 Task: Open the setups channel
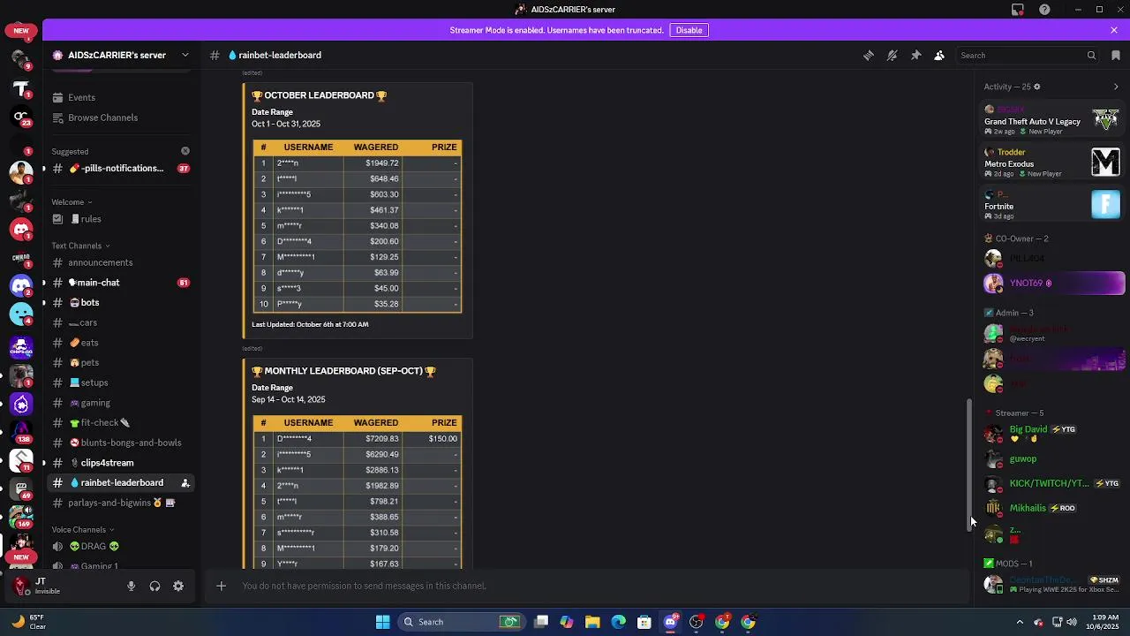point(119,382)
